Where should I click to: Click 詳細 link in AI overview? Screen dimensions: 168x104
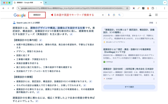click(151, 23)
